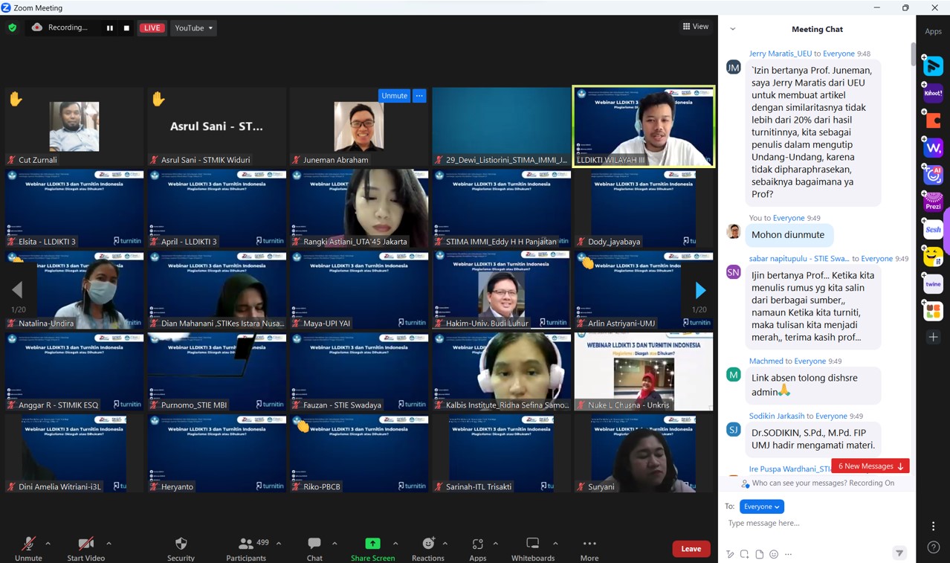950x563 pixels.
Task: Click the Mohon diunmute chat message
Action: pyautogui.click(x=788, y=235)
